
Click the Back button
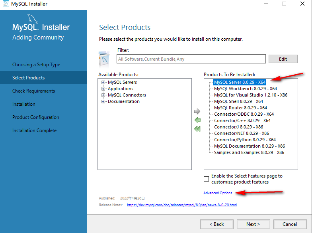[216, 224]
